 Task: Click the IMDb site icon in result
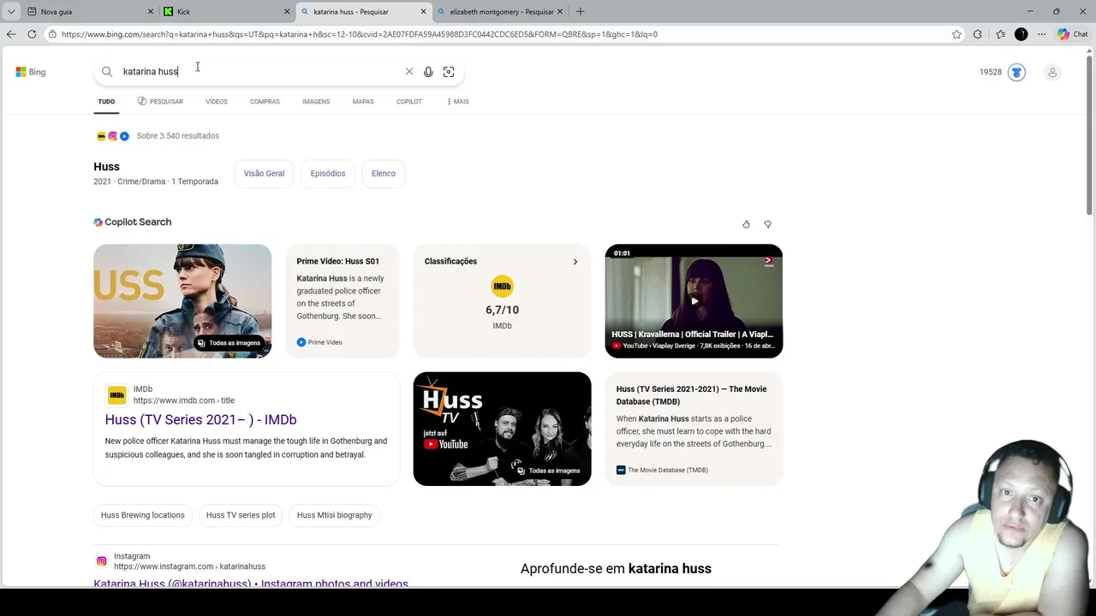(116, 394)
